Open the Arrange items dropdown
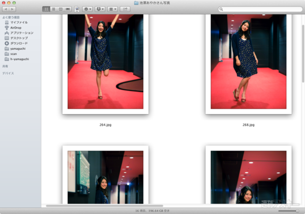This screenshot has width=305, height=214. pyautogui.click(x=113, y=9)
